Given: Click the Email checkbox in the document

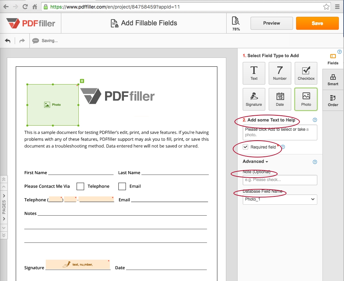Looking at the screenshot, I should point(122,187).
